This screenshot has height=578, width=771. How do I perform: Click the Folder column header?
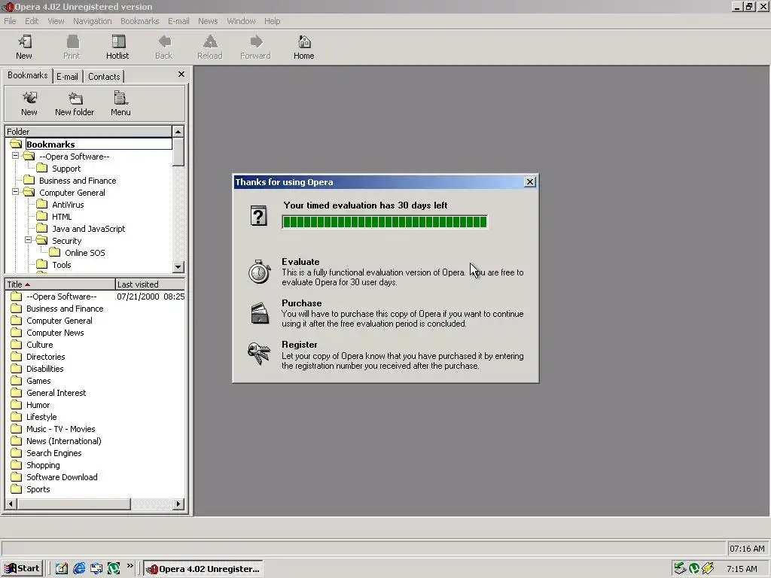coord(89,132)
